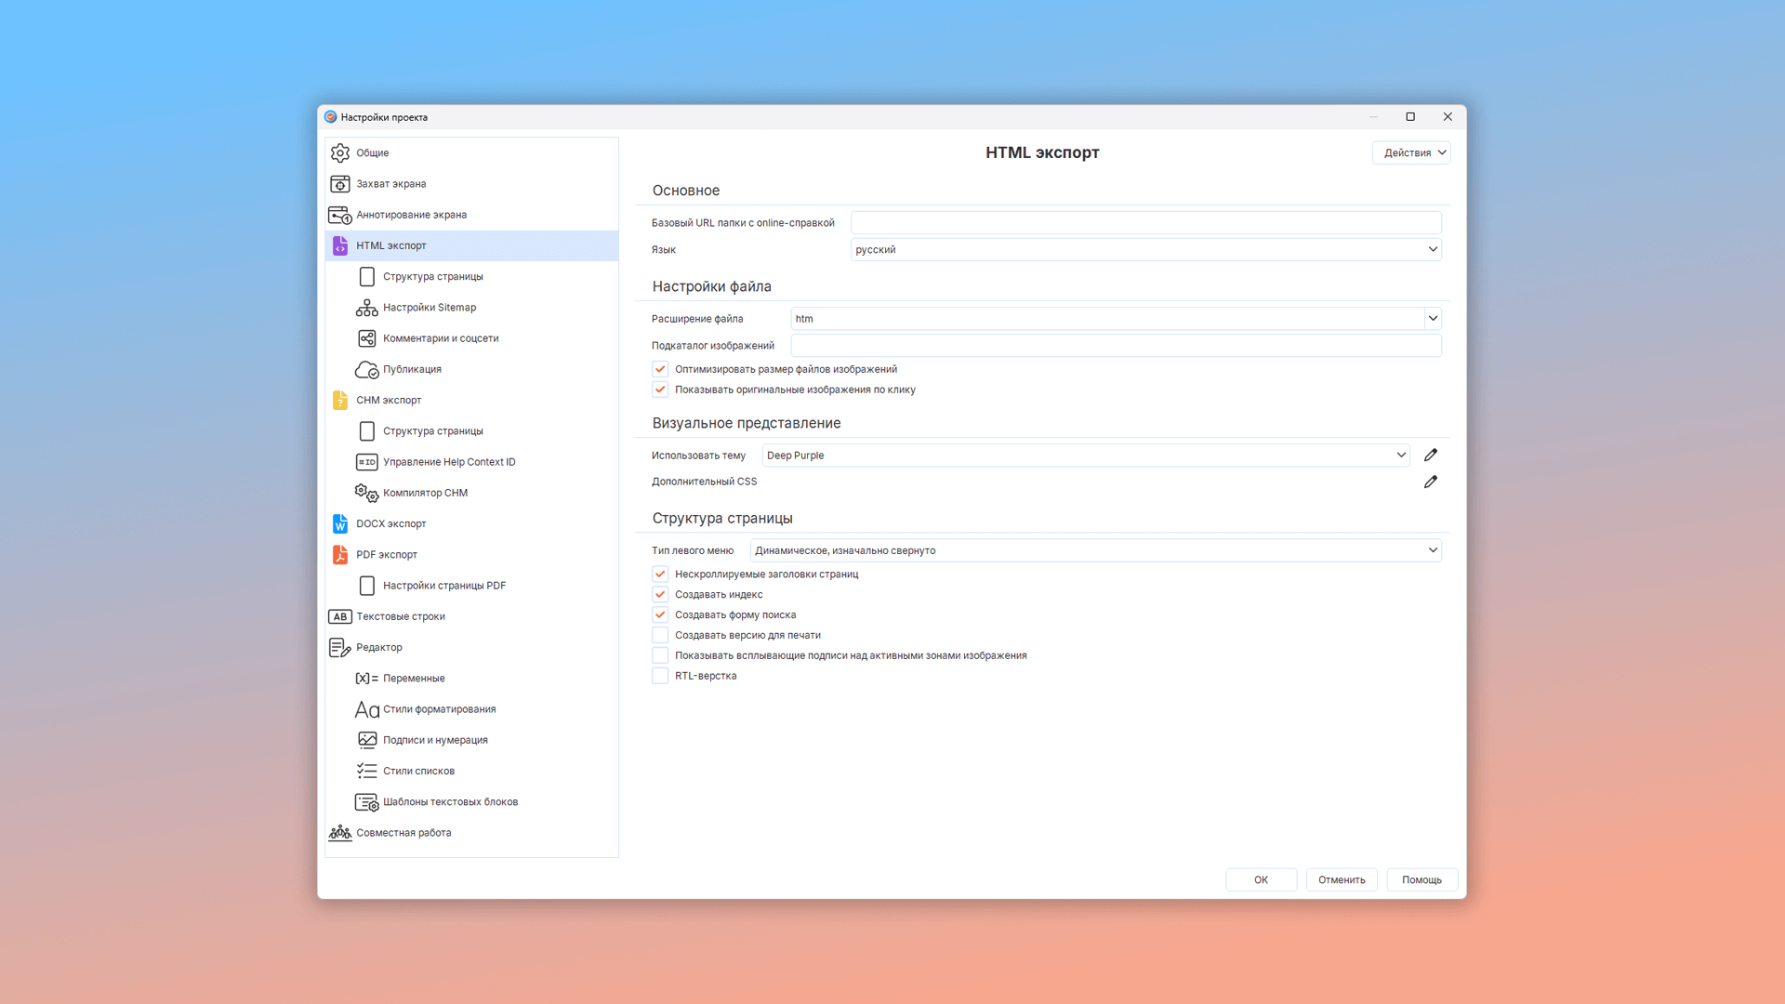1785x1004 pixels.
Task: Open Стили форматирования settings page
Action: [439, 709]
